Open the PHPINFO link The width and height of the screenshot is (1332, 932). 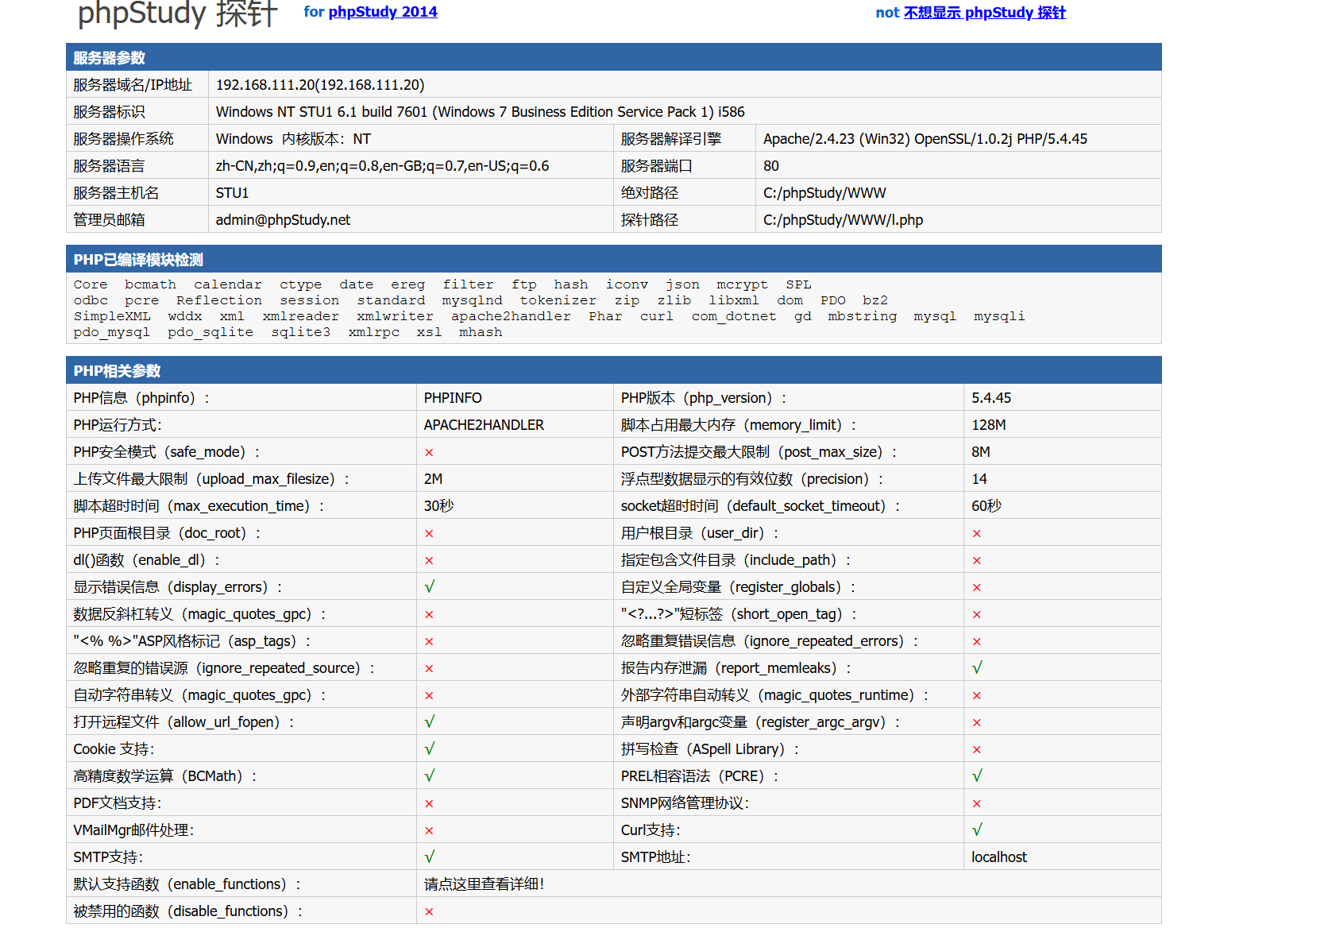pos(453,398)
